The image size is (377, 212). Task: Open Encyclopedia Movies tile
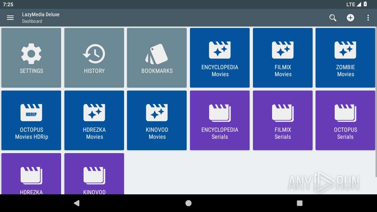(x=220, y=58)
